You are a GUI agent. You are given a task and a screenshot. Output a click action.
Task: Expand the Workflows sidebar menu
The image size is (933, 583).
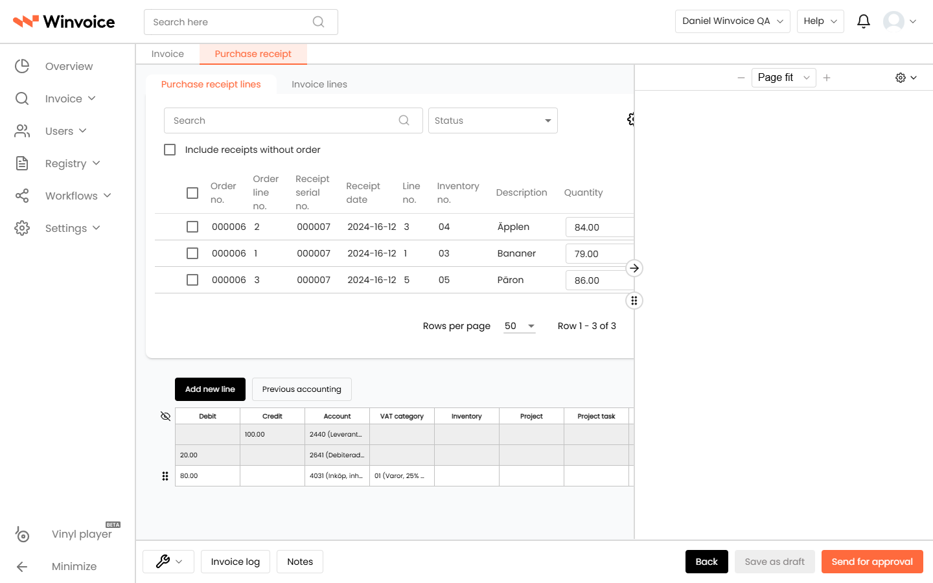click(107, 196)
